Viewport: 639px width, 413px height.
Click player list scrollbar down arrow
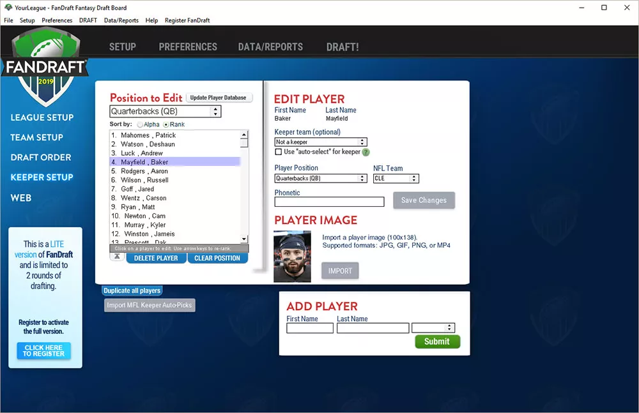tap(244, 239)
